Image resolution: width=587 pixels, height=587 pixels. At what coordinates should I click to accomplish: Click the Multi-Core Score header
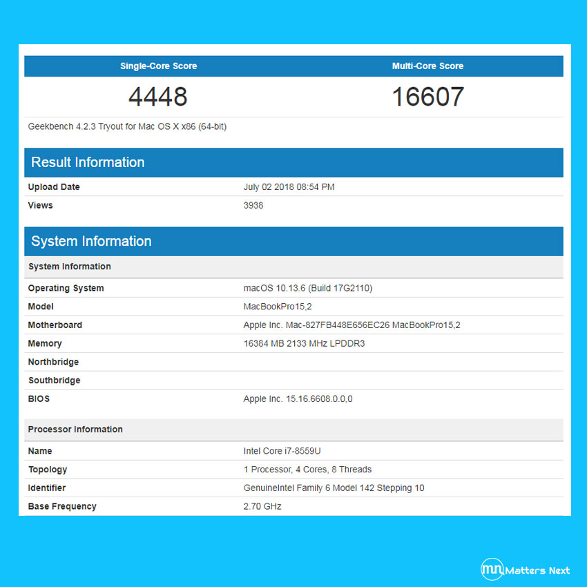click(x=427, y=66)
